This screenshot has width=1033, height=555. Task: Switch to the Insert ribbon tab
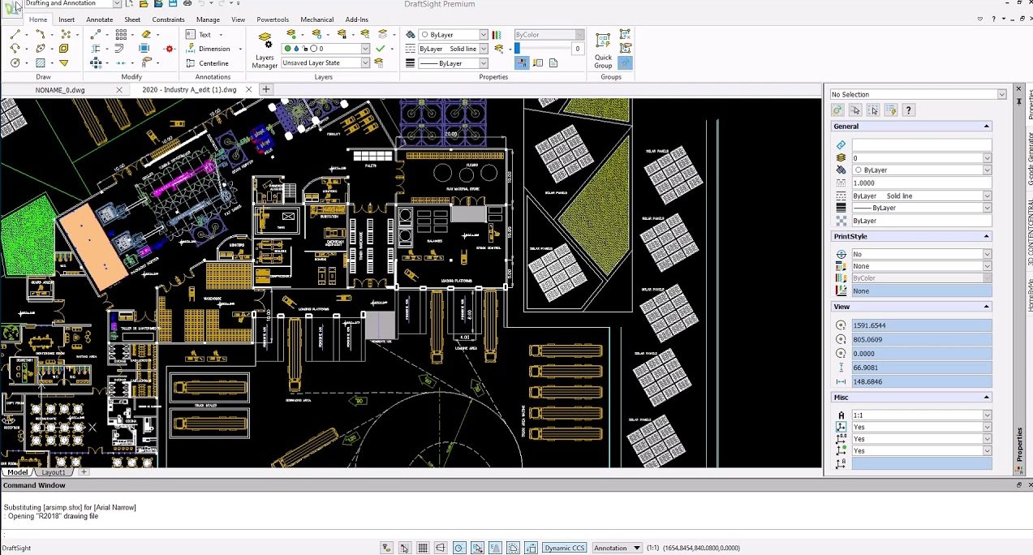tap(68, 19)
